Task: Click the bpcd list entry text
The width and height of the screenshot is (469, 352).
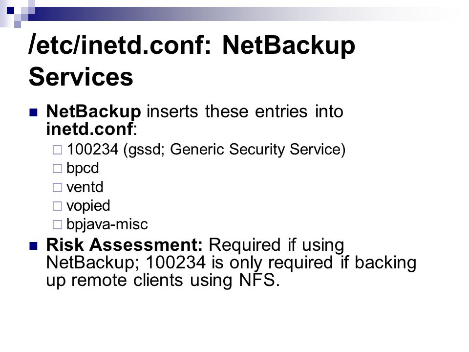Action: coord(83,168)
